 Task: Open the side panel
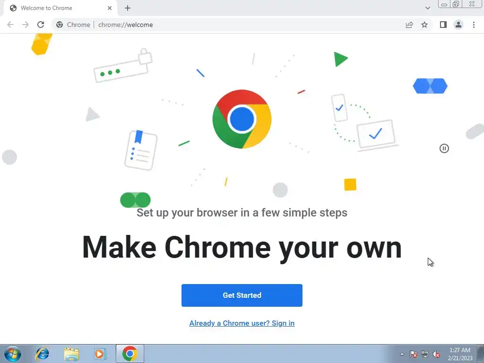[x=443, y=25]
